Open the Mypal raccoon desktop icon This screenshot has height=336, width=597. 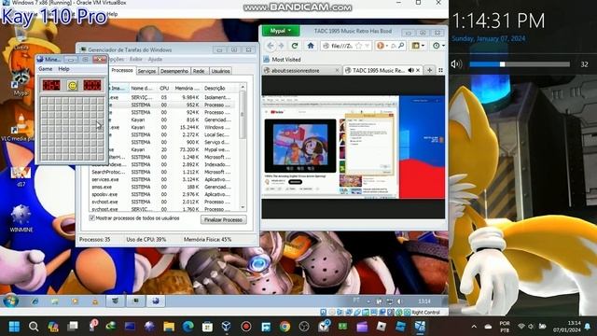point(21,82)
